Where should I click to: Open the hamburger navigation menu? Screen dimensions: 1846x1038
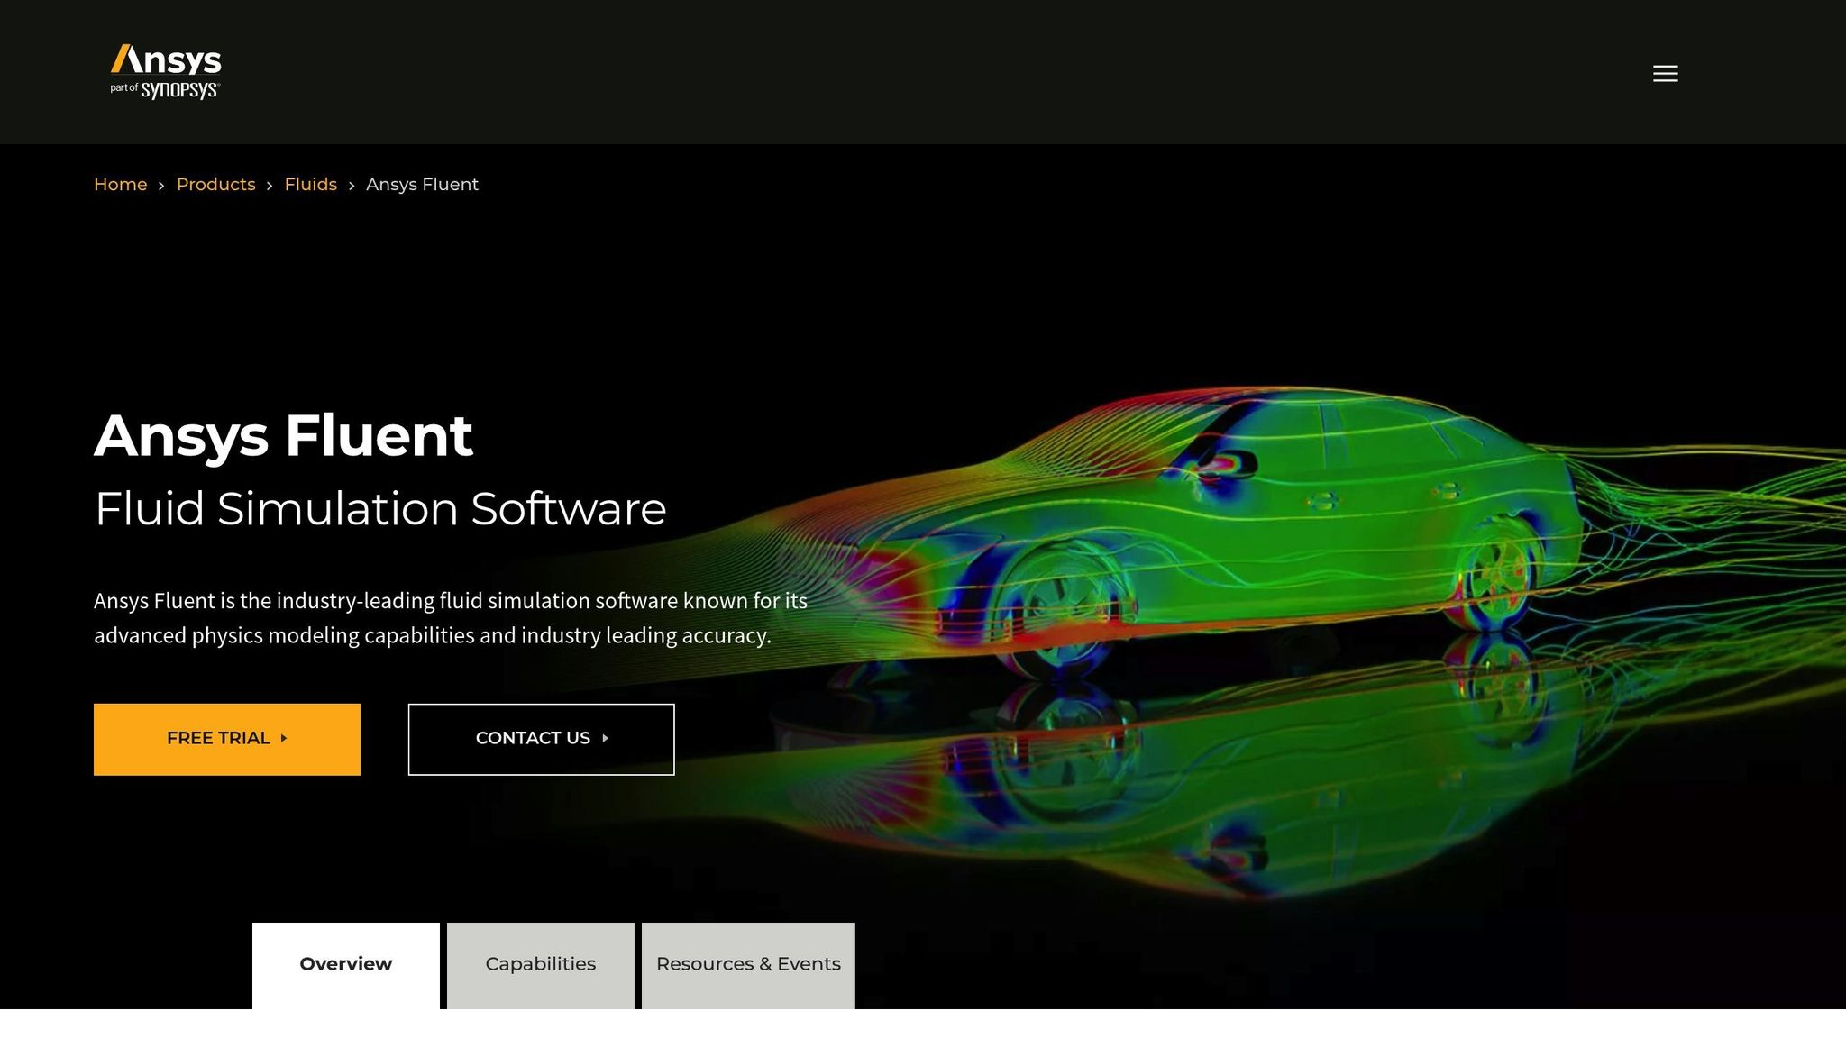tap(1665, 73)
